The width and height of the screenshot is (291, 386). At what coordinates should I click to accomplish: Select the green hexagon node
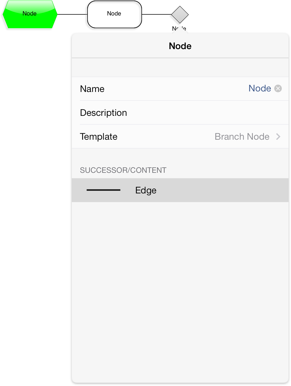point(30,14)
